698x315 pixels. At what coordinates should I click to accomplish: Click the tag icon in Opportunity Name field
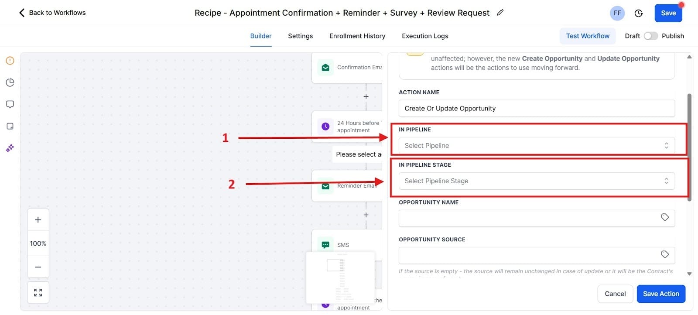point(665,217)
